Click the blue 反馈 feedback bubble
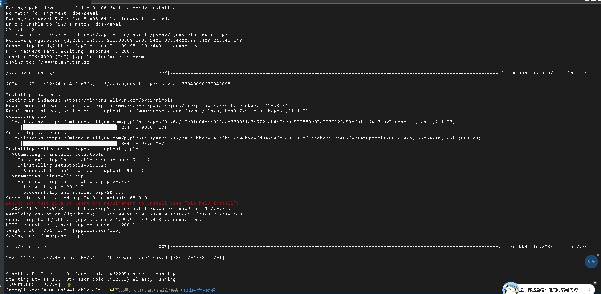Screen dimensions: 601x294 point(591,262)
